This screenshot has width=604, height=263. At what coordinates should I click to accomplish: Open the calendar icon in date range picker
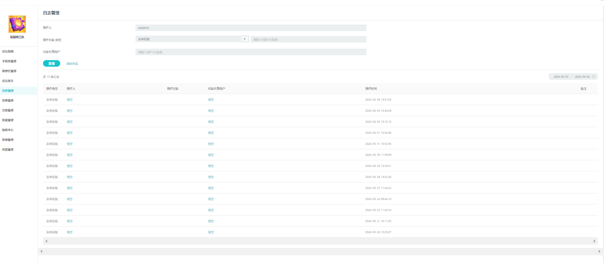tap(593, 77)
